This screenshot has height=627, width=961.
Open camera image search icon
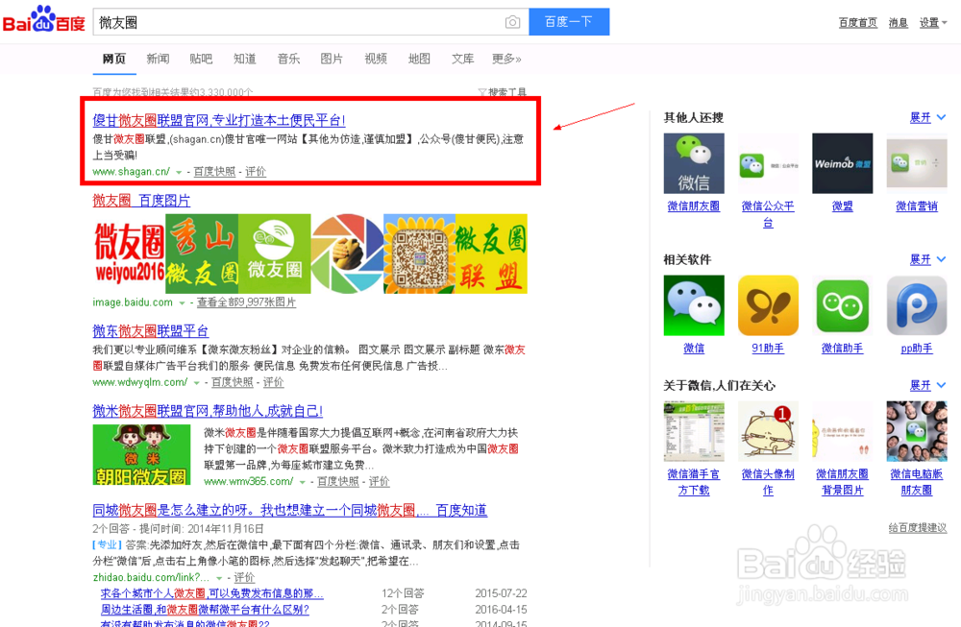pyautogui.click(x=512, y=23)
